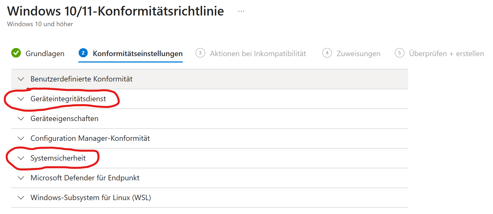Go to Aktionen bei Inkompatibilität tab
493x214 pixels.
[258, 54]
